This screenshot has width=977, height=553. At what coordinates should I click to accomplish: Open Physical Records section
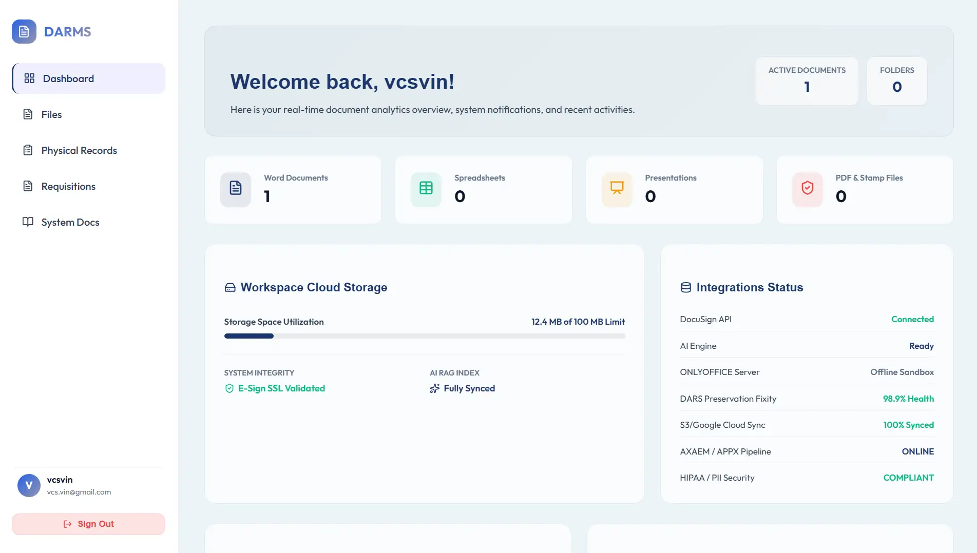[89, 150]
